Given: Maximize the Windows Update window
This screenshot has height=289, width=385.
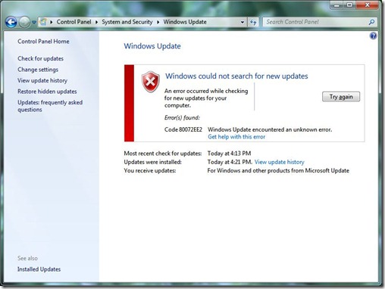Looking at the screenshot, I should pyautogui.click(x=349, y=5).
